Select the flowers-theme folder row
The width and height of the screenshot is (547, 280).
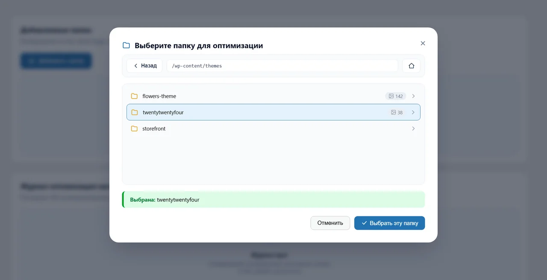click(273, 96)
